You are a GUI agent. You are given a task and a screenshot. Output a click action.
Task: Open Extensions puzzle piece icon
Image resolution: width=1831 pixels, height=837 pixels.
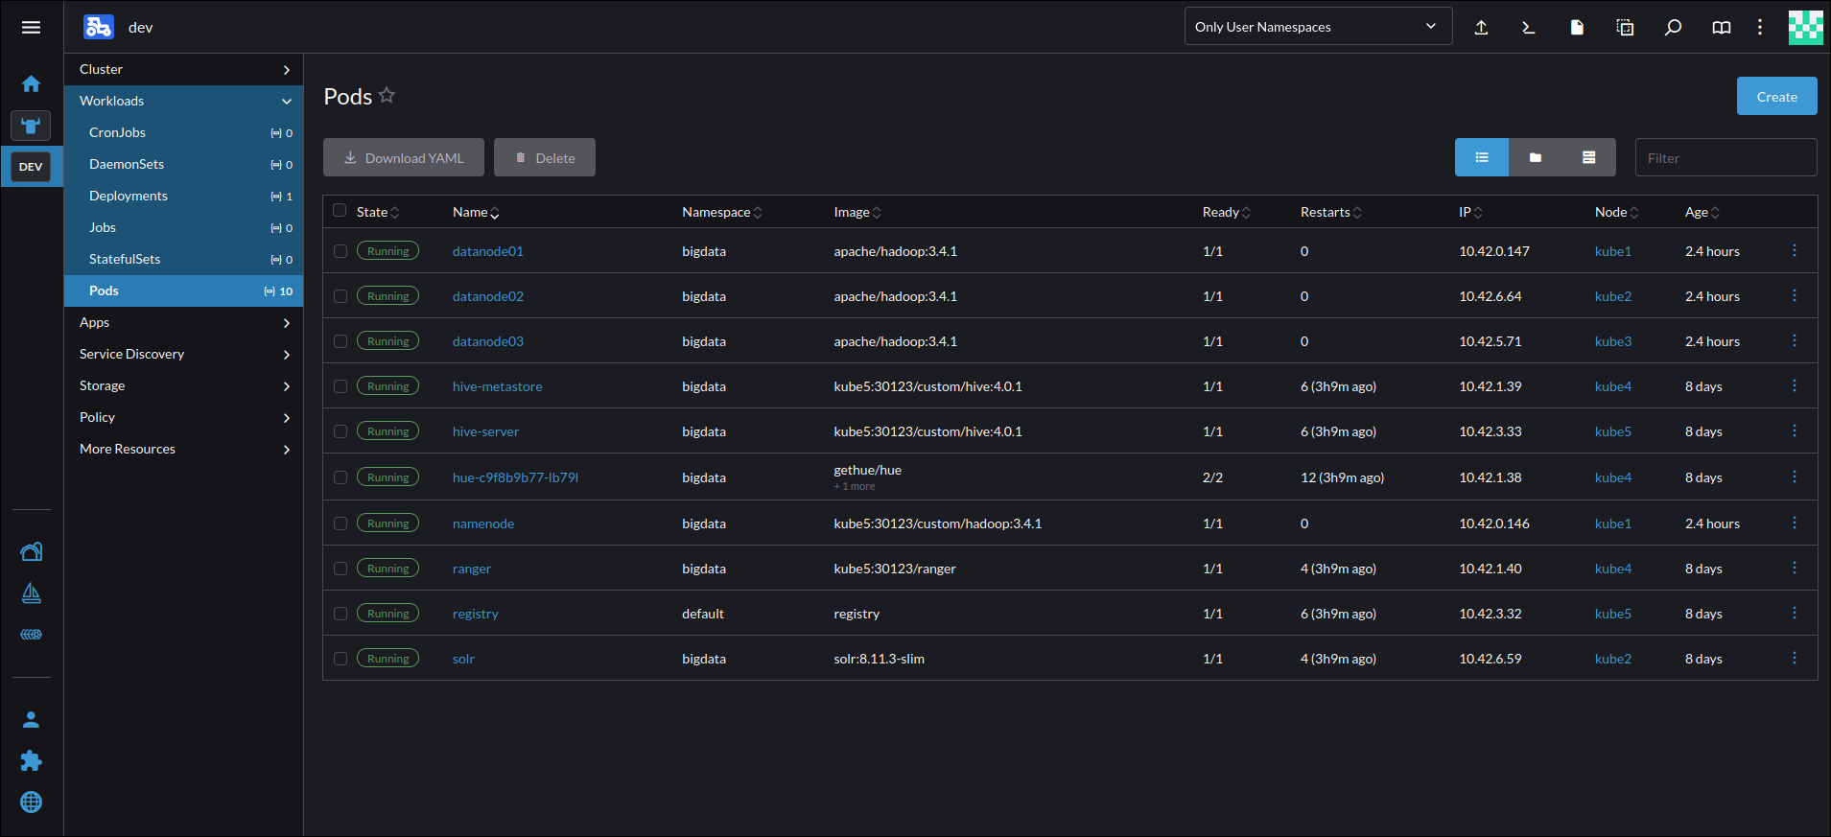tap(31, 760)
